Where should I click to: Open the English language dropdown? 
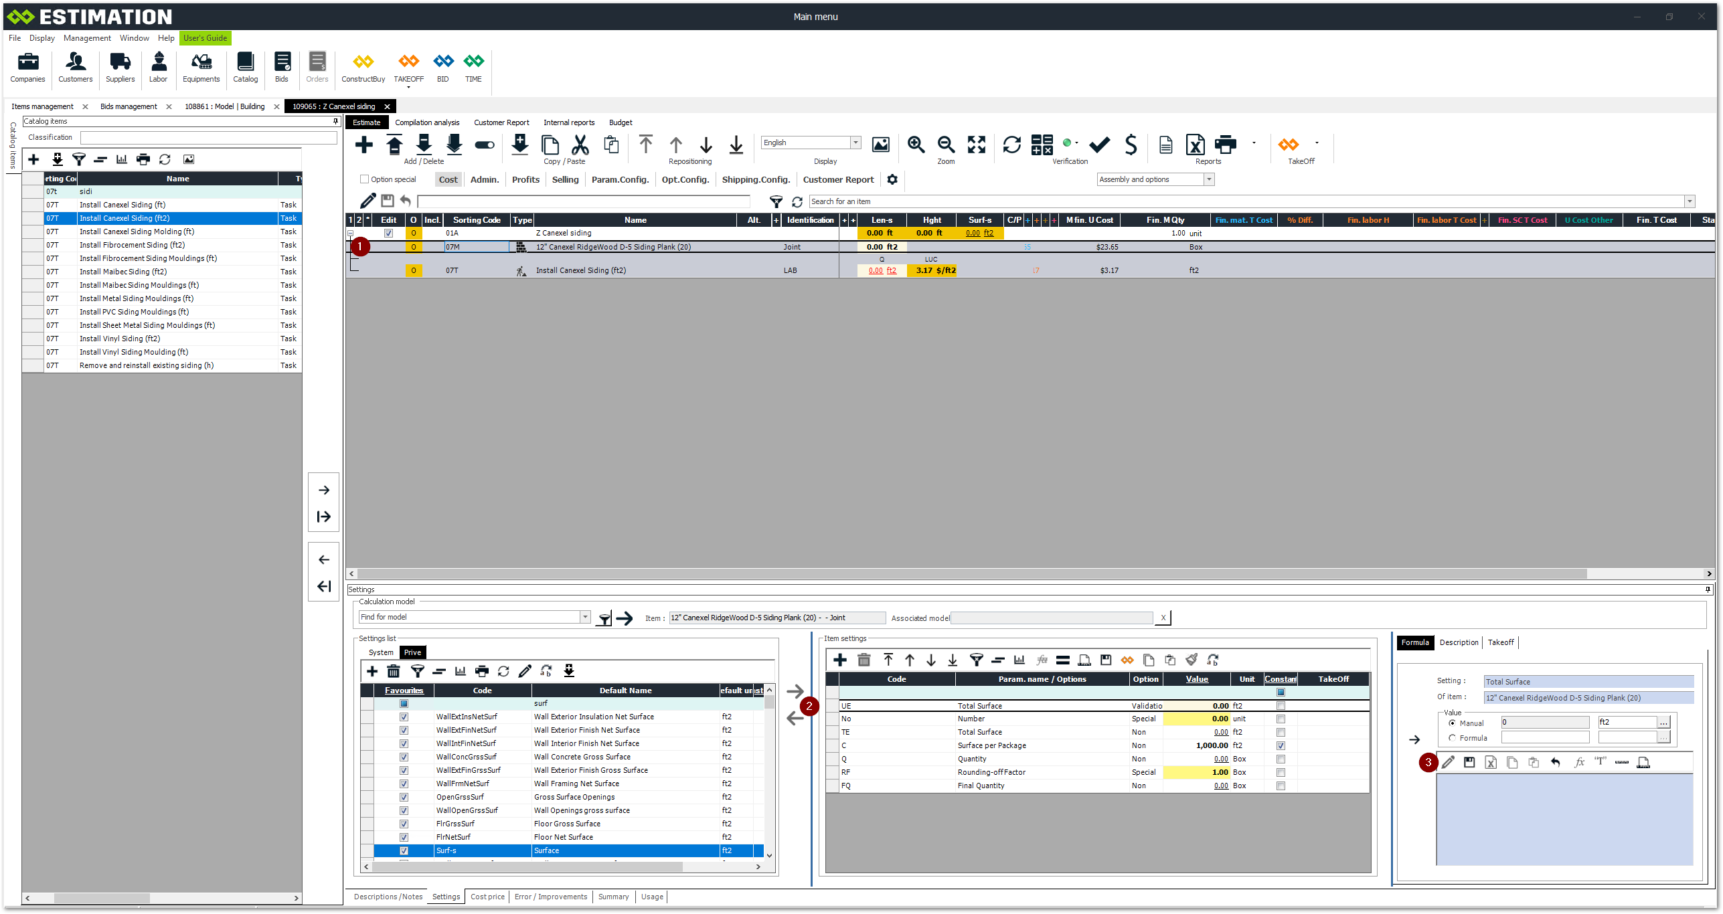[x=855, y=143]
